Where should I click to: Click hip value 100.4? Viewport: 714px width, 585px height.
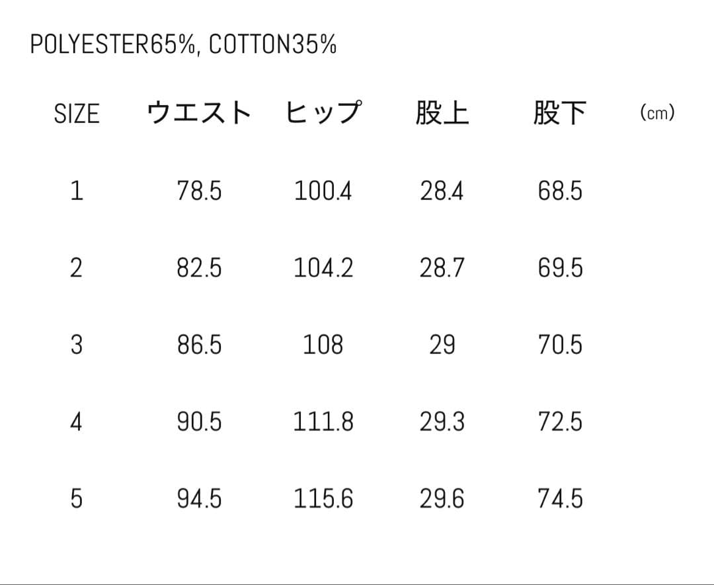(x=323, y=191)
